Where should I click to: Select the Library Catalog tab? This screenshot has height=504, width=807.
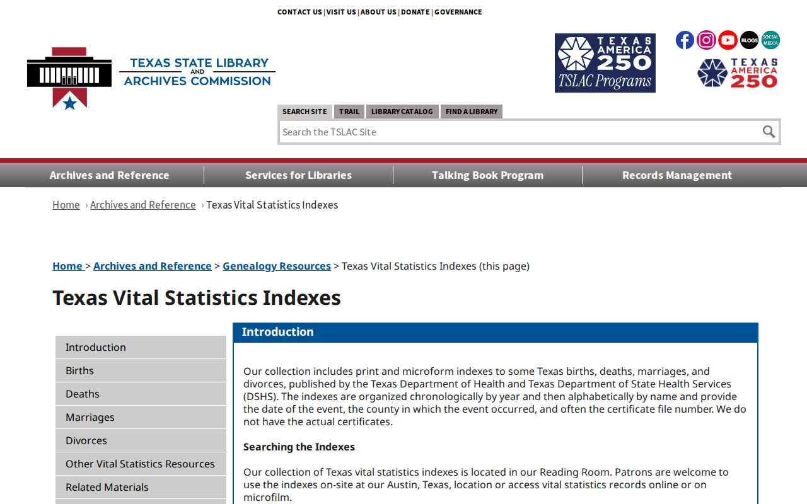(402, 112)
